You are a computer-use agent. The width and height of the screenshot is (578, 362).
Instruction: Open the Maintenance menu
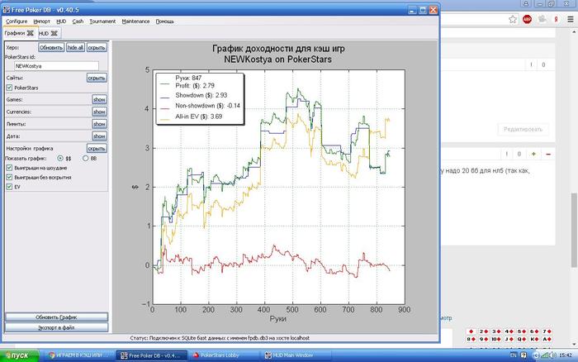[135, 21]
